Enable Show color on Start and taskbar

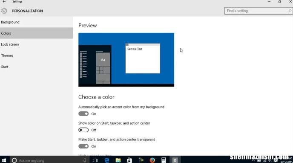pos(83,130)
